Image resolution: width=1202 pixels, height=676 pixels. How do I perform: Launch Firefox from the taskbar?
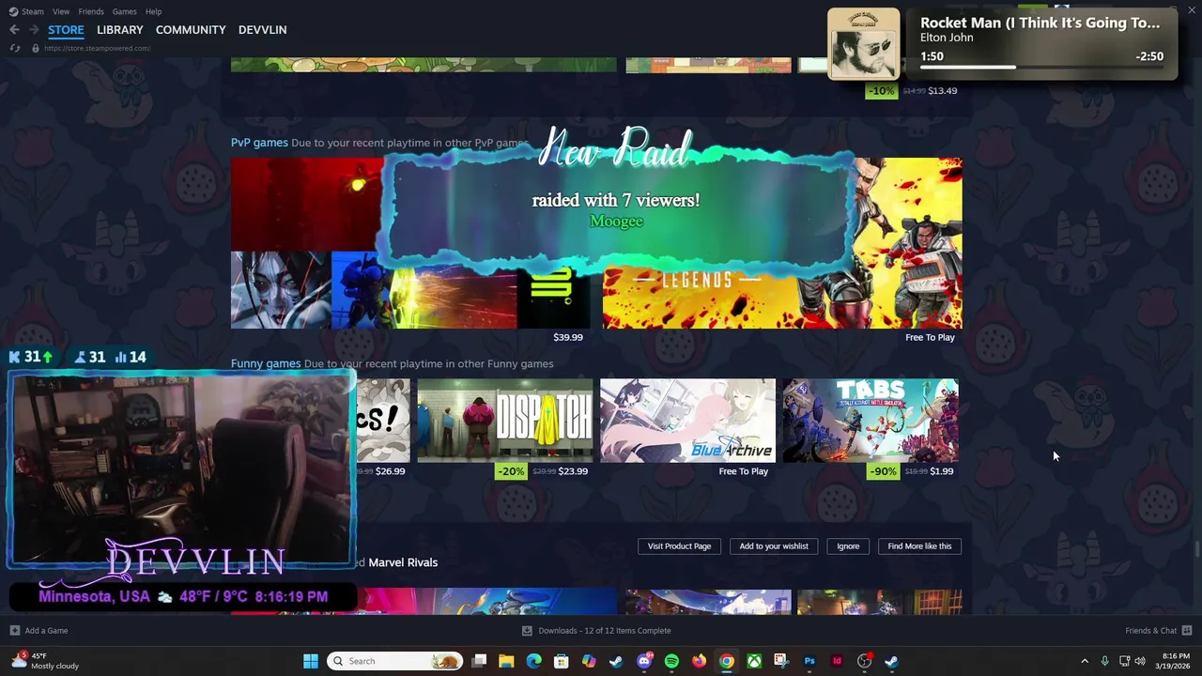[x=699, y=661]
